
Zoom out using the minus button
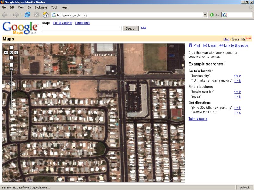point(11,112)
